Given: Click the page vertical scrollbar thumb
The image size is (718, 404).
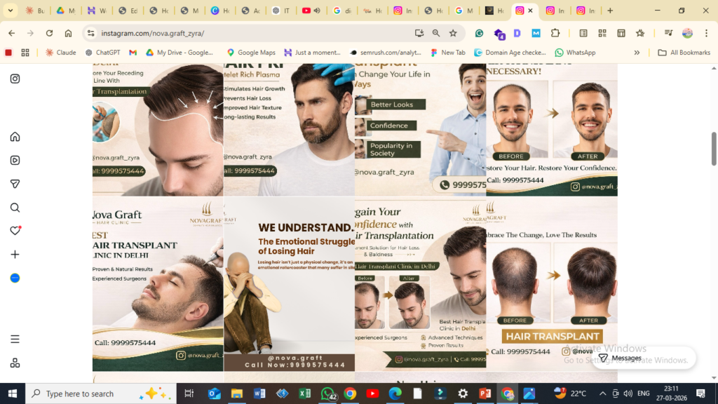Looking at the screenshot, I should coord(714,147).
